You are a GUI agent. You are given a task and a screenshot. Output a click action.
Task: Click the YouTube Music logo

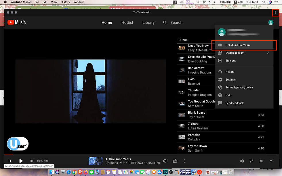click(17, 22)
